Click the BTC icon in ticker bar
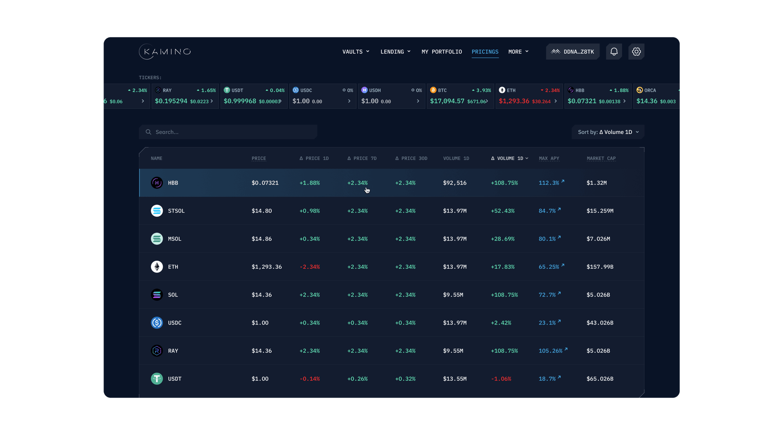This screenshot has height=435, width=783. coord(433,90)
